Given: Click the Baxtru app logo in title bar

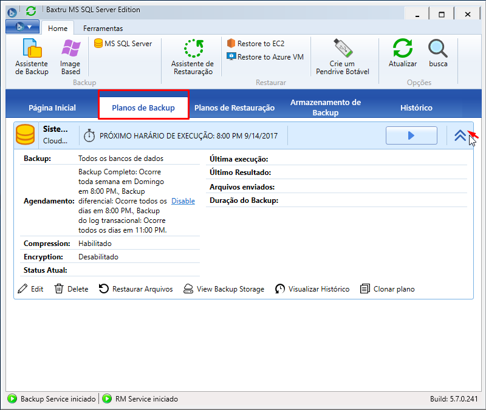Looking at the screenshot, I should pyautogui.click(x=12, y=13).
